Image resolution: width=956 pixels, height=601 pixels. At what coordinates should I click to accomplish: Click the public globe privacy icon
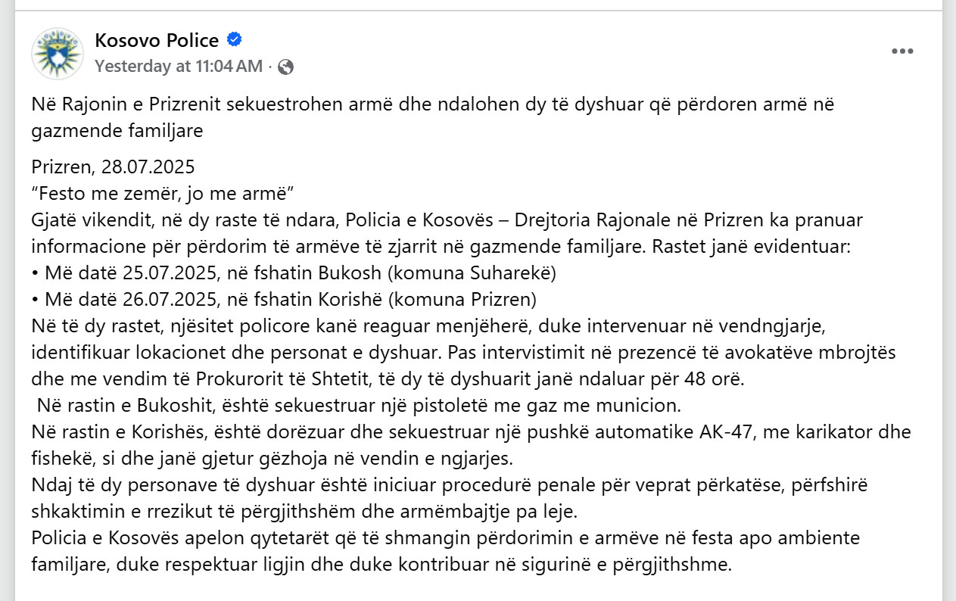(x=286, y=67)
